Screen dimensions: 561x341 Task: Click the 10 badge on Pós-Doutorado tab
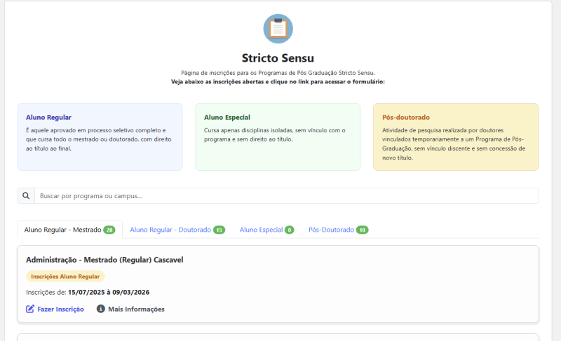362,230
